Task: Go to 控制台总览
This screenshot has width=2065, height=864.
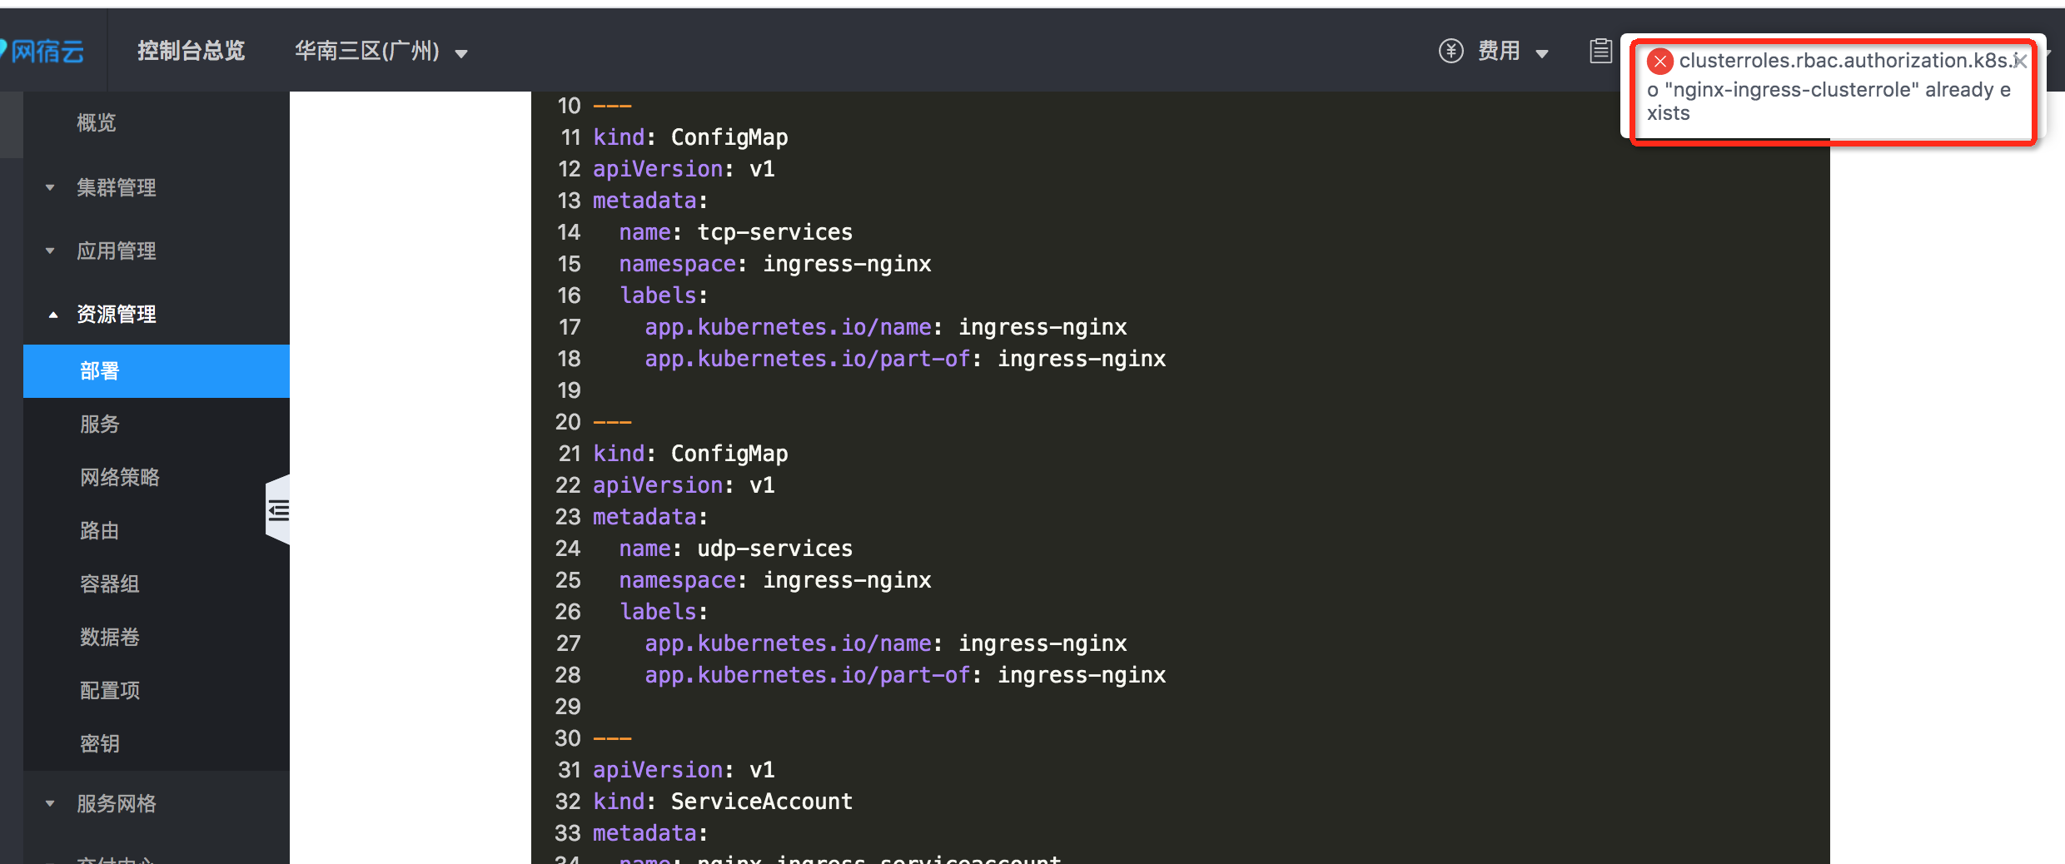Action: click(x=191, y=52)
